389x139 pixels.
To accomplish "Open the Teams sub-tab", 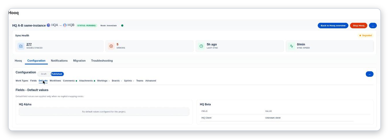I will pyautogui.click(x=140, y=81).
